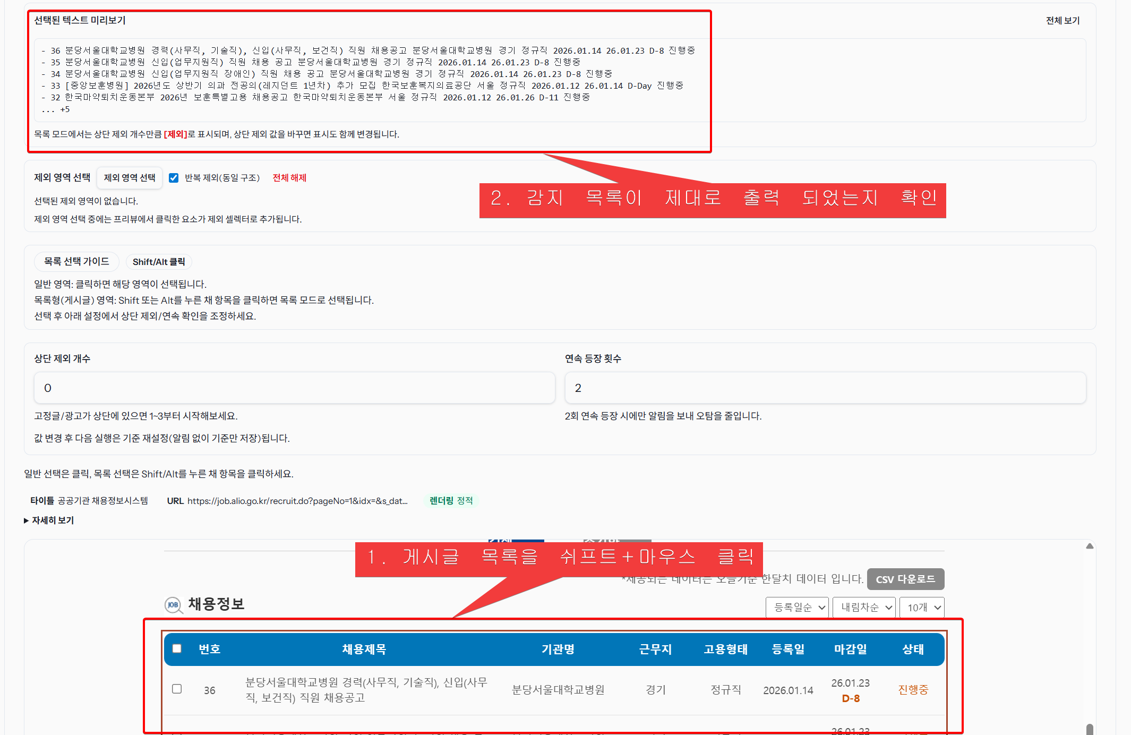Expand the 자세히 보기 disclosure triangle
The height and width of the screenshot is (735, 1131).
(27, 520)
